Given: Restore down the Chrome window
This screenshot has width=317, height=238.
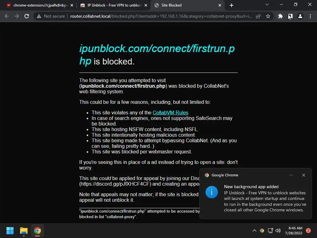Looking at the screenshot, I should pos(296,4).
